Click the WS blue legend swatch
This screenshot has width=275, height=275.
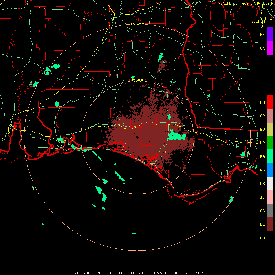tap(270, 170)
